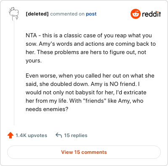
Task: Select the [deleted] username
Action: click(37, 14)
